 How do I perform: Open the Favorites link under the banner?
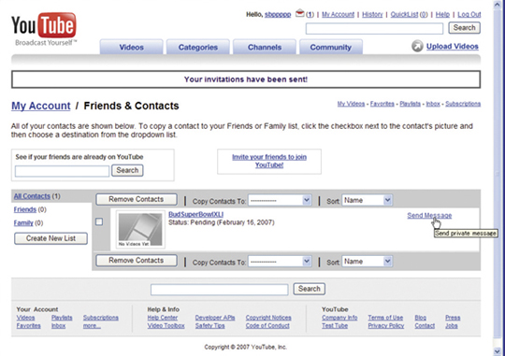tap(382, 104)
